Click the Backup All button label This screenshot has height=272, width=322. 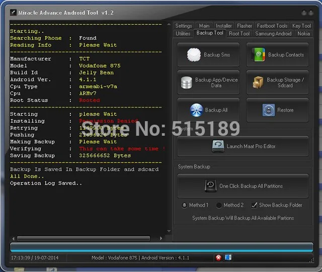tap(216, 110)
